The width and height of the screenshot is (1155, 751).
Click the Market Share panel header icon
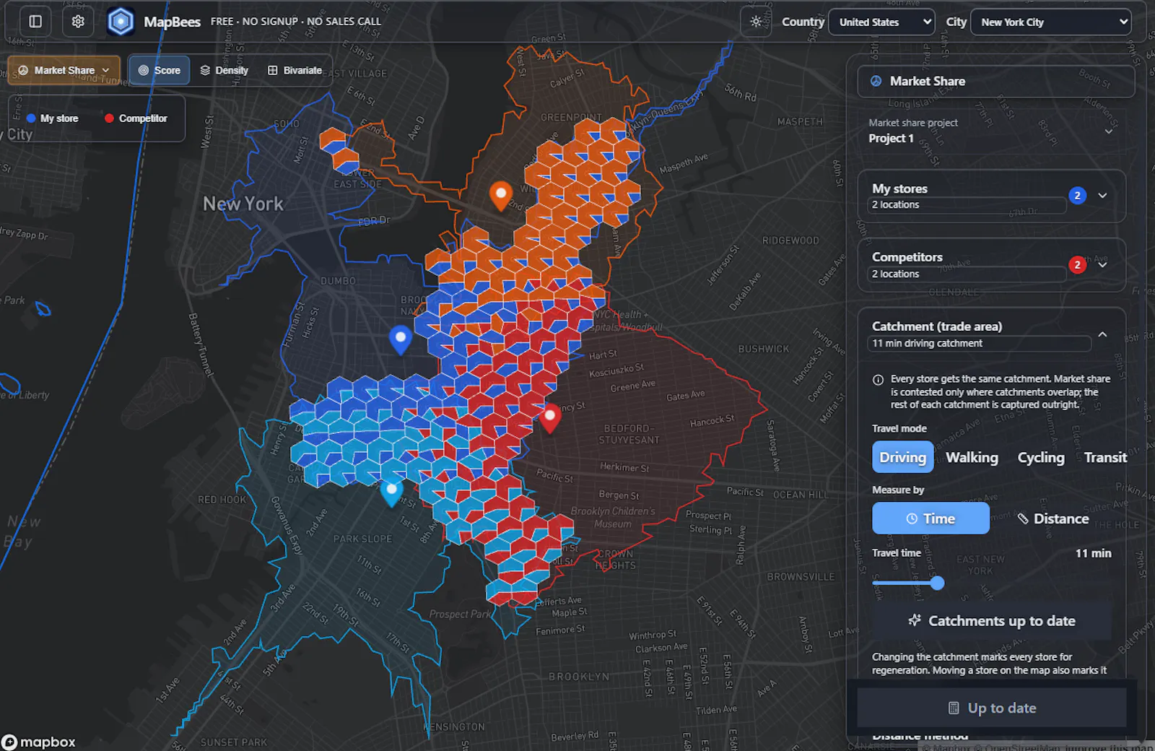[x=876, y=82]
